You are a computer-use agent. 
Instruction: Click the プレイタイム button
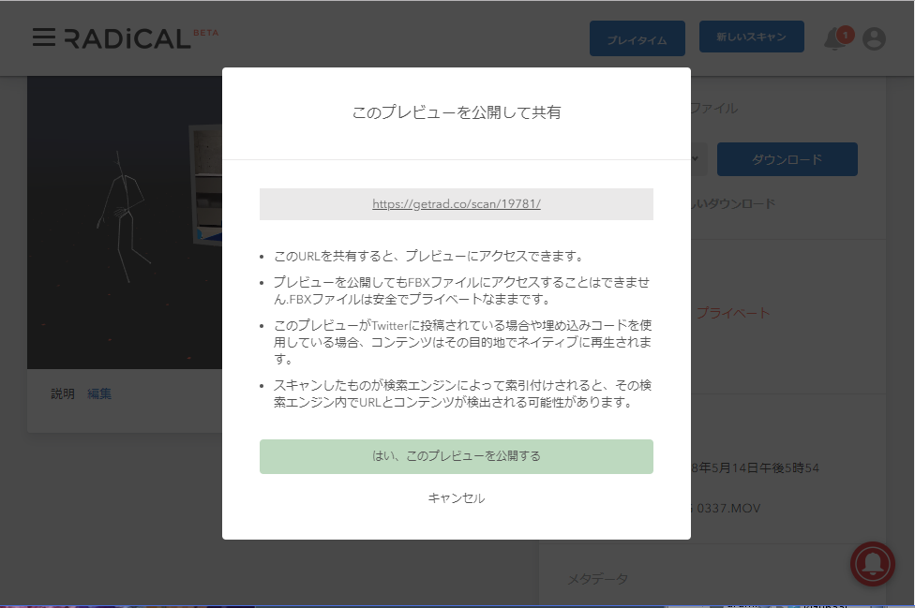637,39
